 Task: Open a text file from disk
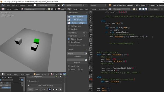(134, 9)
